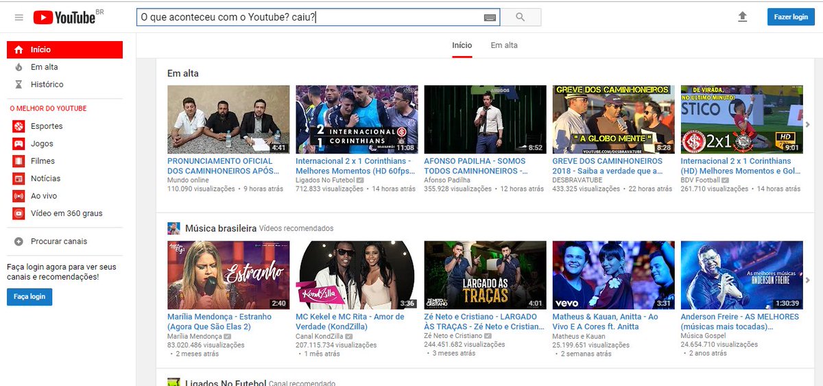Image resolution: width=823 pixels, height=386 pixels.
Task: Click the Ligados No Futebol channel avatar
Action: click(x=174, y=382)
